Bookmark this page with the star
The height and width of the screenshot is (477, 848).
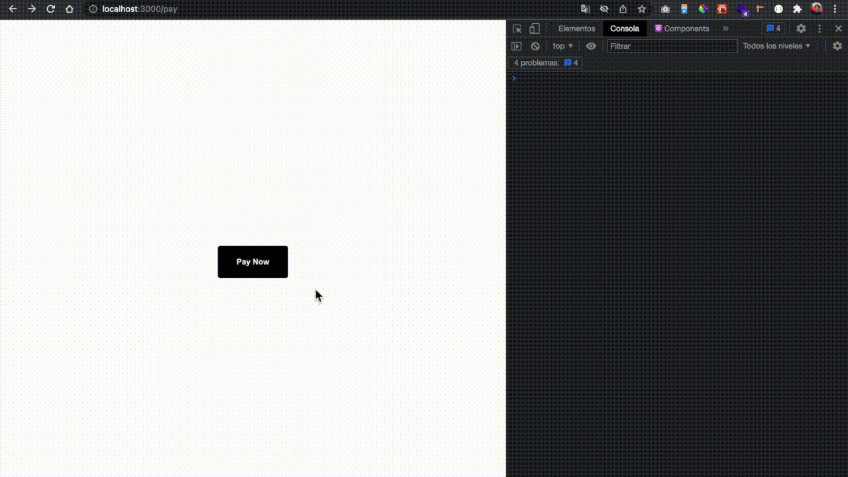642,9
